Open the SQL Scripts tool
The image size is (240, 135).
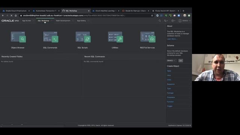pos(82,40)
